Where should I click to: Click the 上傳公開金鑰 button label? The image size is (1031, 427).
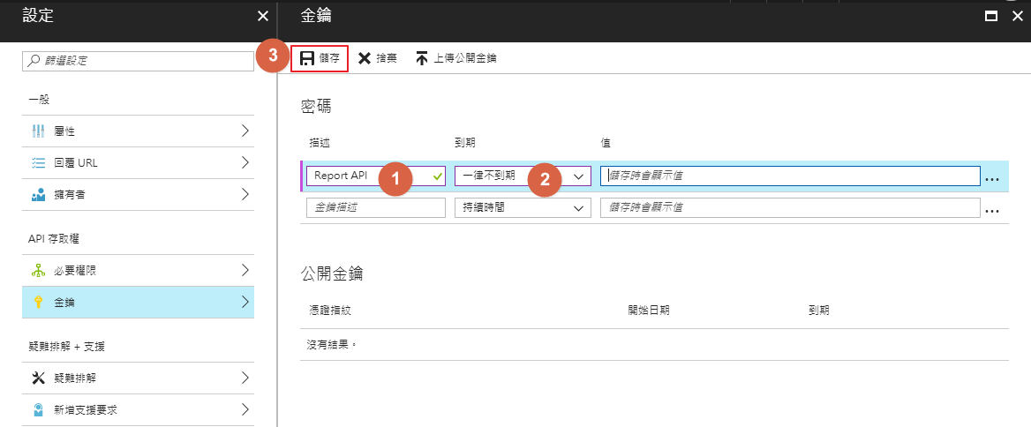pos(465,58)
